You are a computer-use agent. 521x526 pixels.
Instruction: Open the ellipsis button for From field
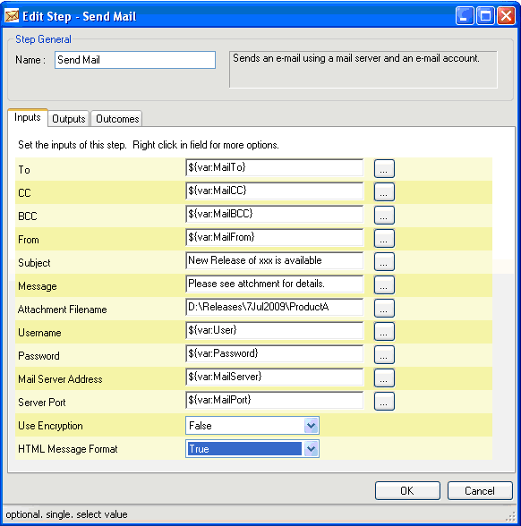(x=384, y=239)
